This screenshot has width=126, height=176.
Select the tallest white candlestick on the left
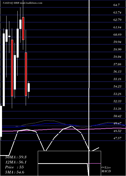pos(4,70)
